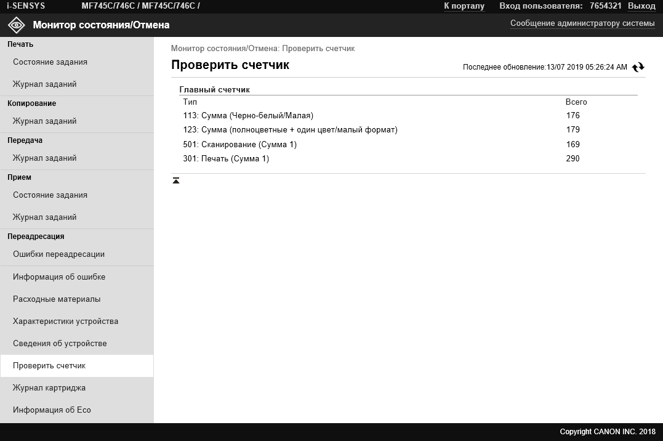The height and width of the screenshot is (441, 663).
Task: Click the user ID 7654321
Action: coord(606,6)
